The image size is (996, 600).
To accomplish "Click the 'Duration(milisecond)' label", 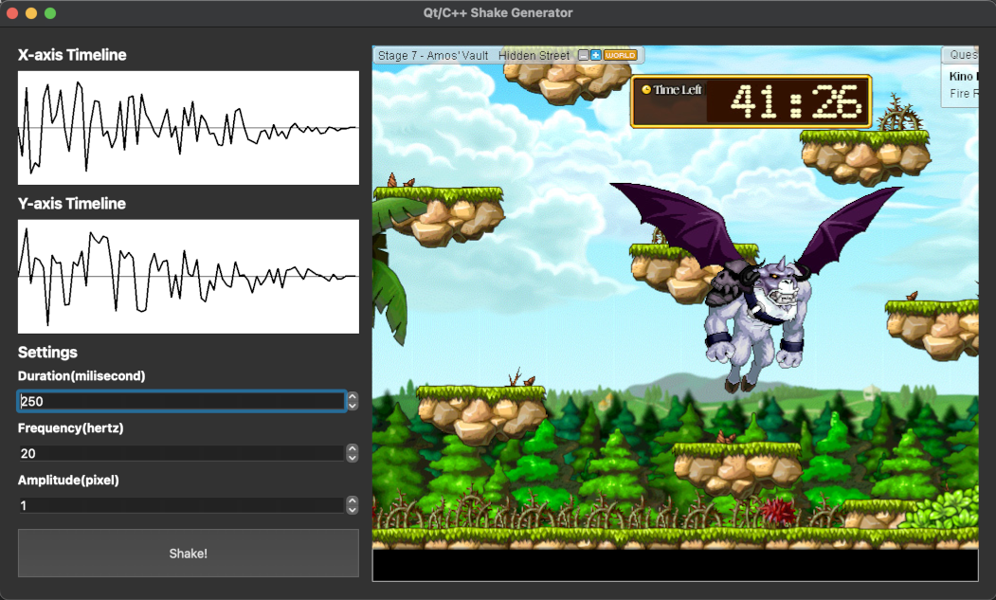I will [x=81, y=375].
